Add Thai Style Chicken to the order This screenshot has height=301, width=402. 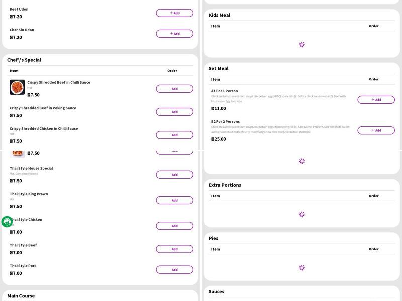(x=174, y=226)
